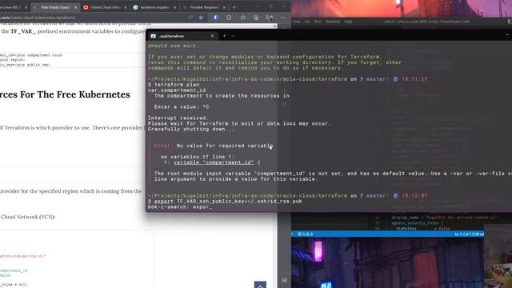
Task: Click the browser address bar URL
Action: 38,18
